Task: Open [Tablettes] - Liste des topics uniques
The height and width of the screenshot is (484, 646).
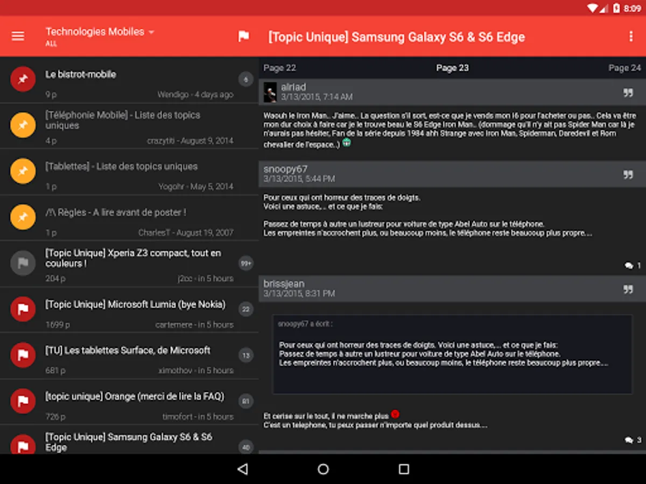Action: pyautogui.click(x=129, y=172)
